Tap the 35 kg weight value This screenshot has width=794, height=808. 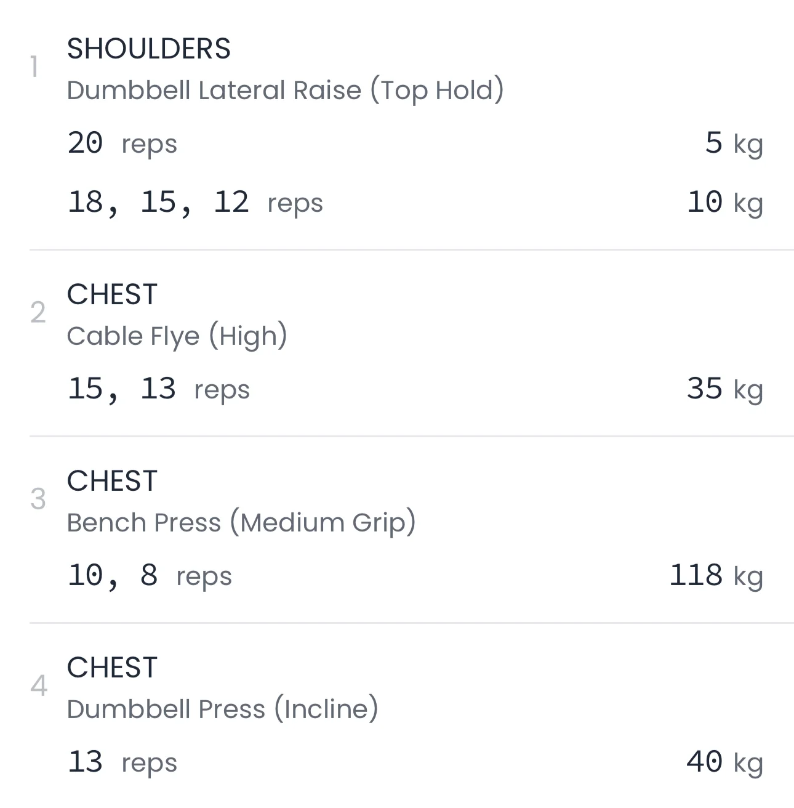[x=724, y=389]
